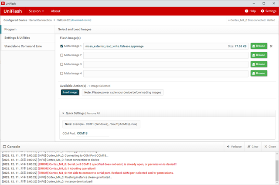Image resolution: width=279 pixels, height=185 pixels.
Task: Select the Program tab in sidebar
Action: (28, 29)
